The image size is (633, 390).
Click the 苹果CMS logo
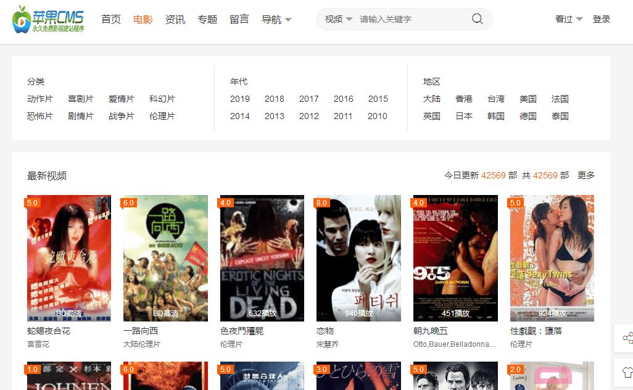tap(48, 20)
